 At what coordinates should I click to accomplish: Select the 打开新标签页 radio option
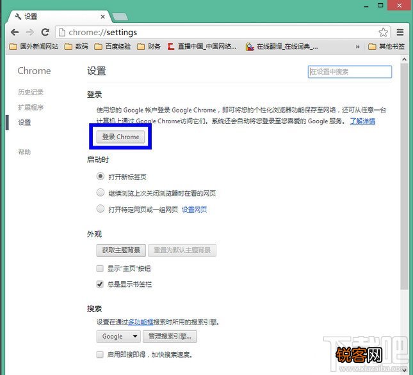(101, 176)
